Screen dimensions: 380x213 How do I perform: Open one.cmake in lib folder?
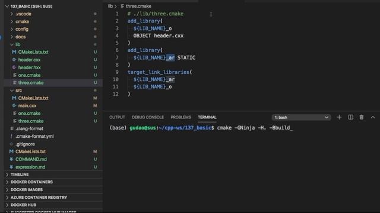pos(29,75)
